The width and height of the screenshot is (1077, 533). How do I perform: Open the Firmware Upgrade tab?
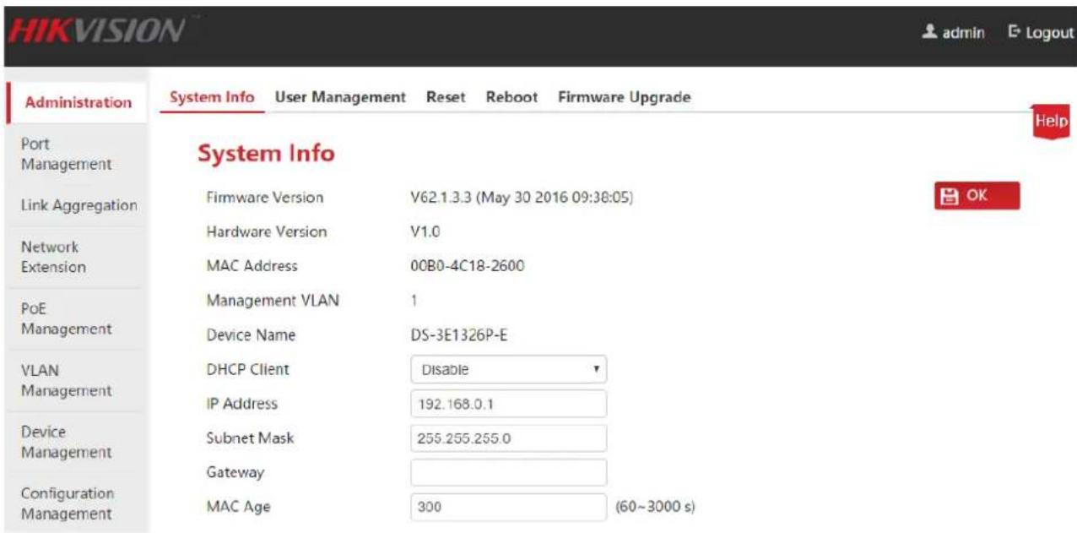click(625, 97)
